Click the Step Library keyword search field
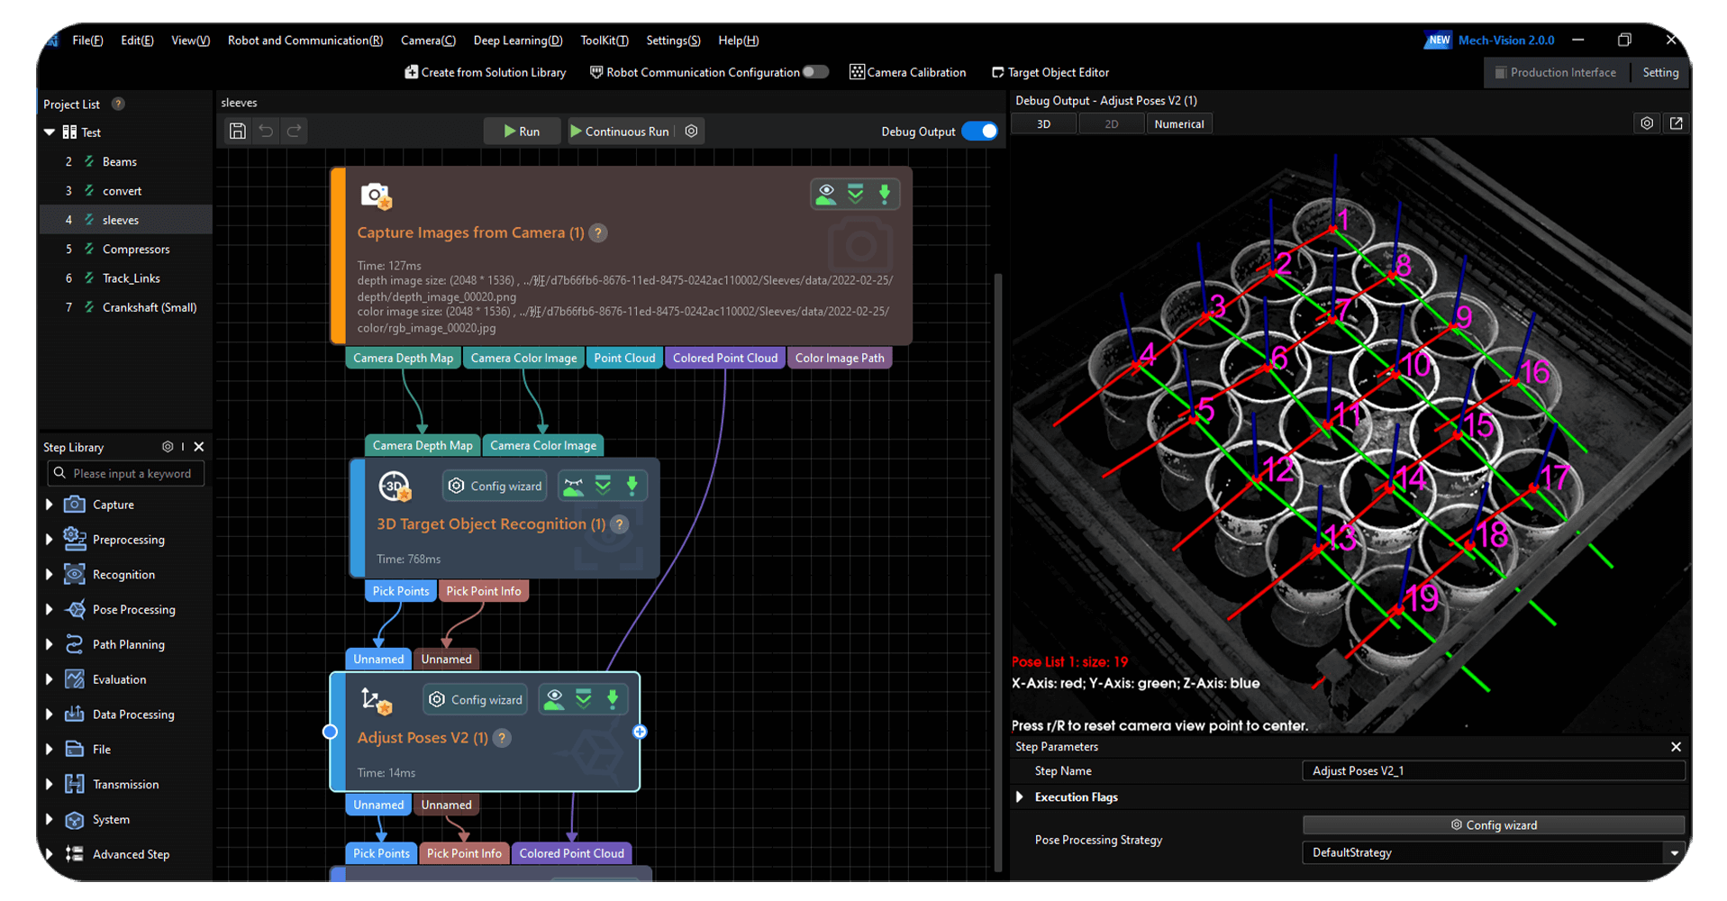Viewport: 1727px width, 901px height. [x=126, y=474]
